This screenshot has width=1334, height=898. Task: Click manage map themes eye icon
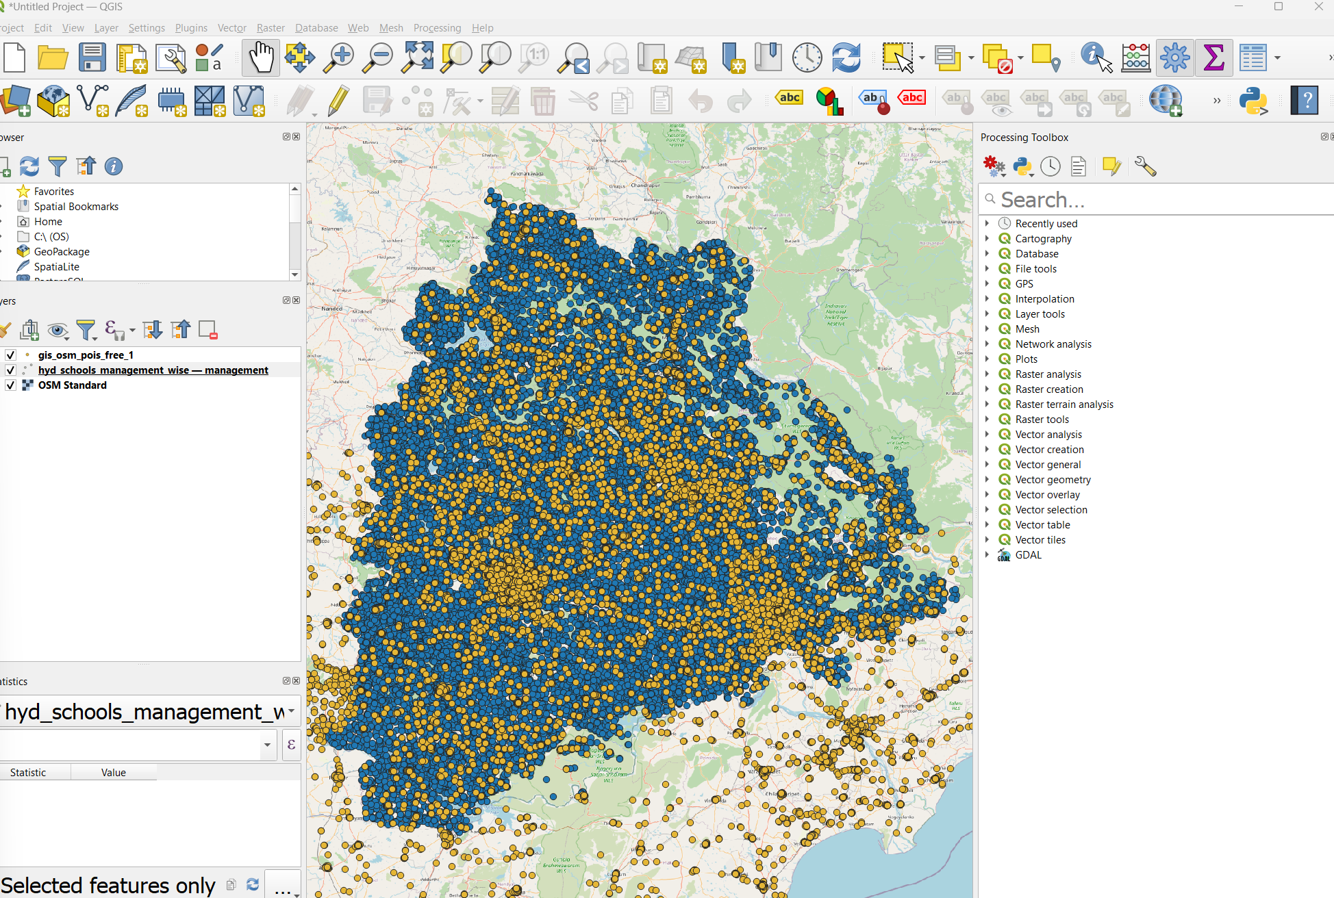tap(58, 331)
